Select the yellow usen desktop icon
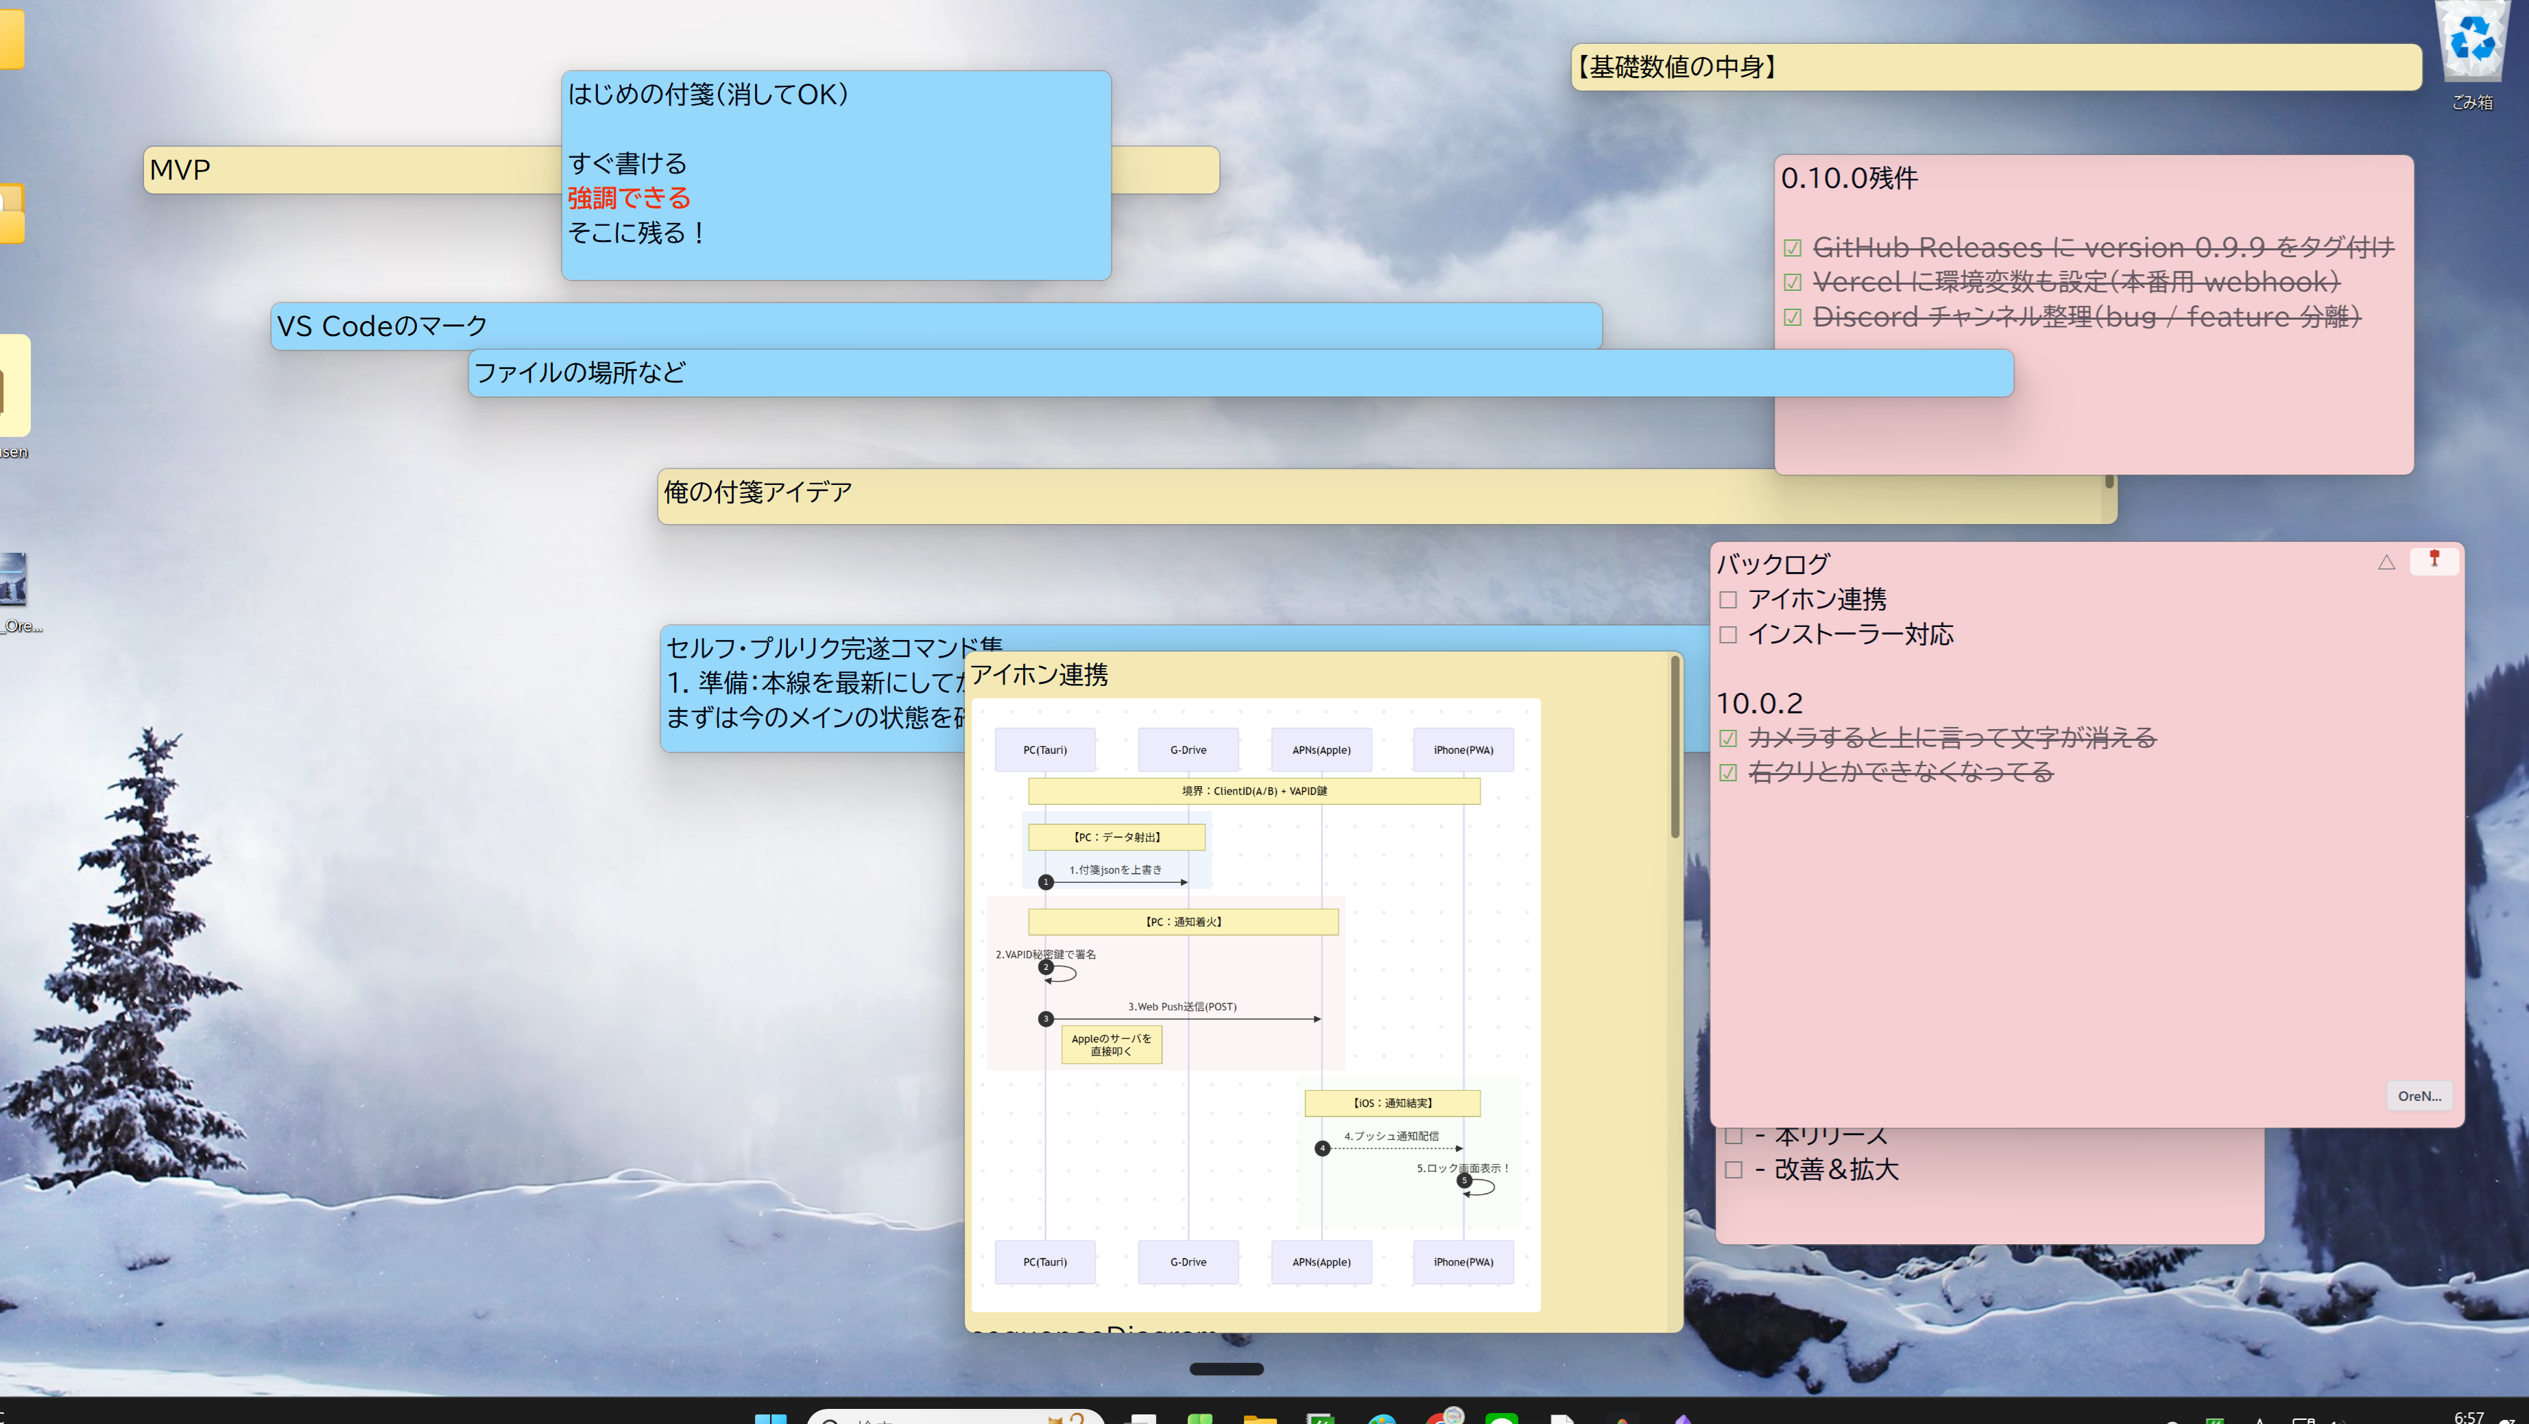Image resolution: width=2529 pixels, height=1424 pixels. tap(14, 385)
